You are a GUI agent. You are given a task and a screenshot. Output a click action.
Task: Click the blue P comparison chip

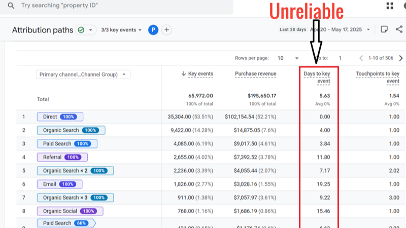click(x=153, y=30)
